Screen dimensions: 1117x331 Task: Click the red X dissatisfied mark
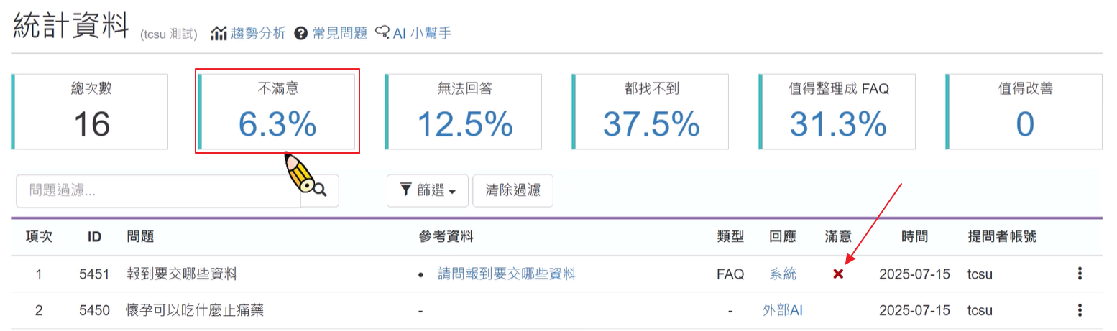tap(838, 274)
